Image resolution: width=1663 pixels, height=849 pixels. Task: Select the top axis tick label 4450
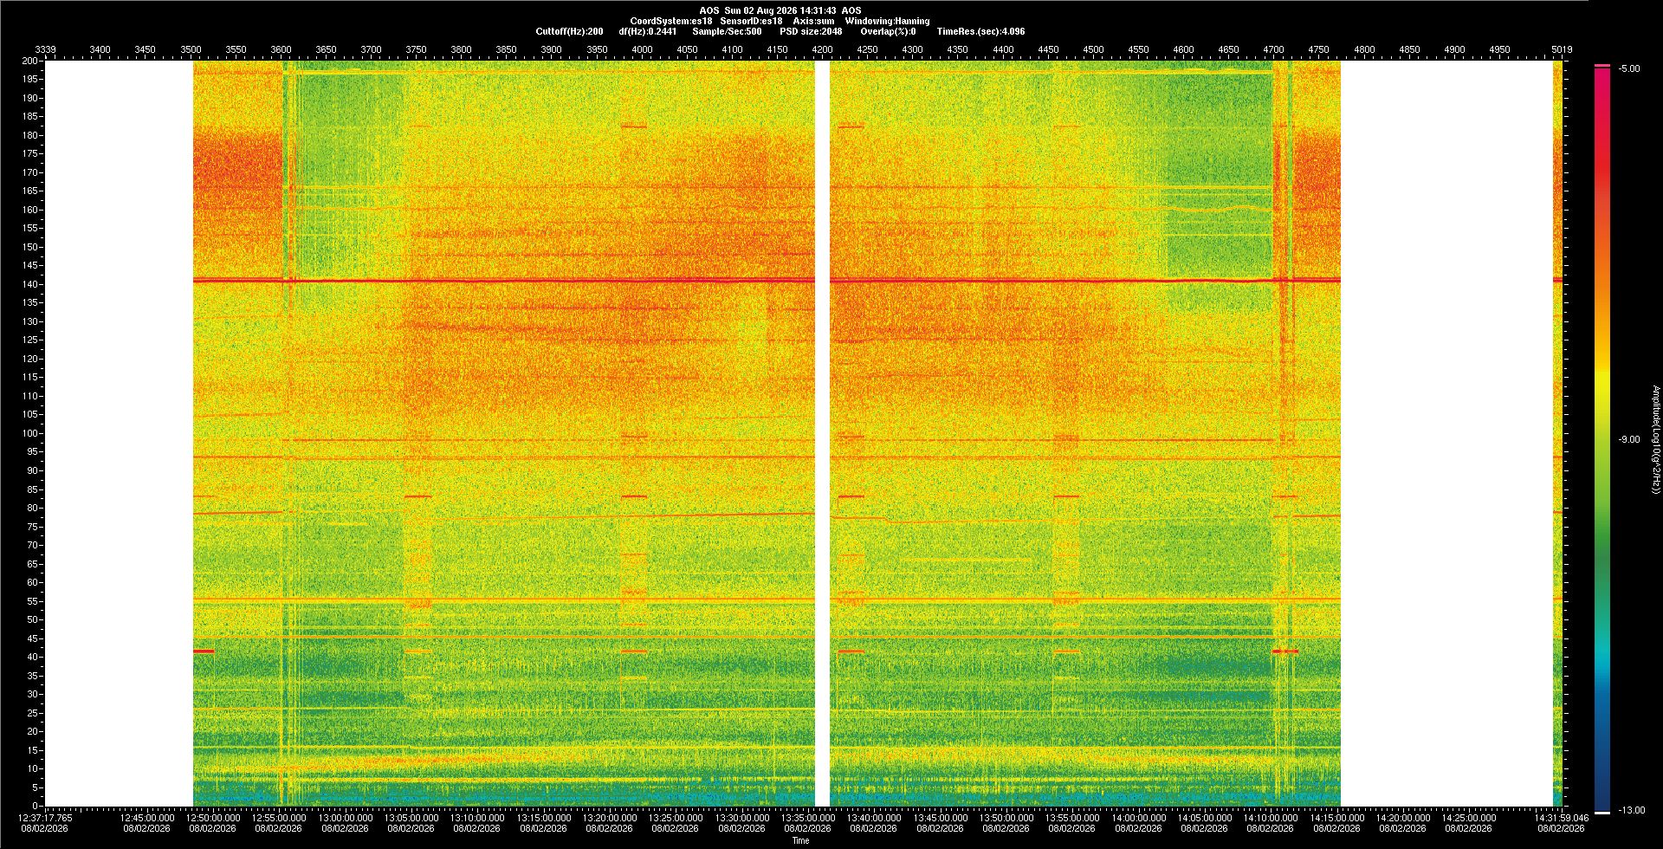point(1048,49)
